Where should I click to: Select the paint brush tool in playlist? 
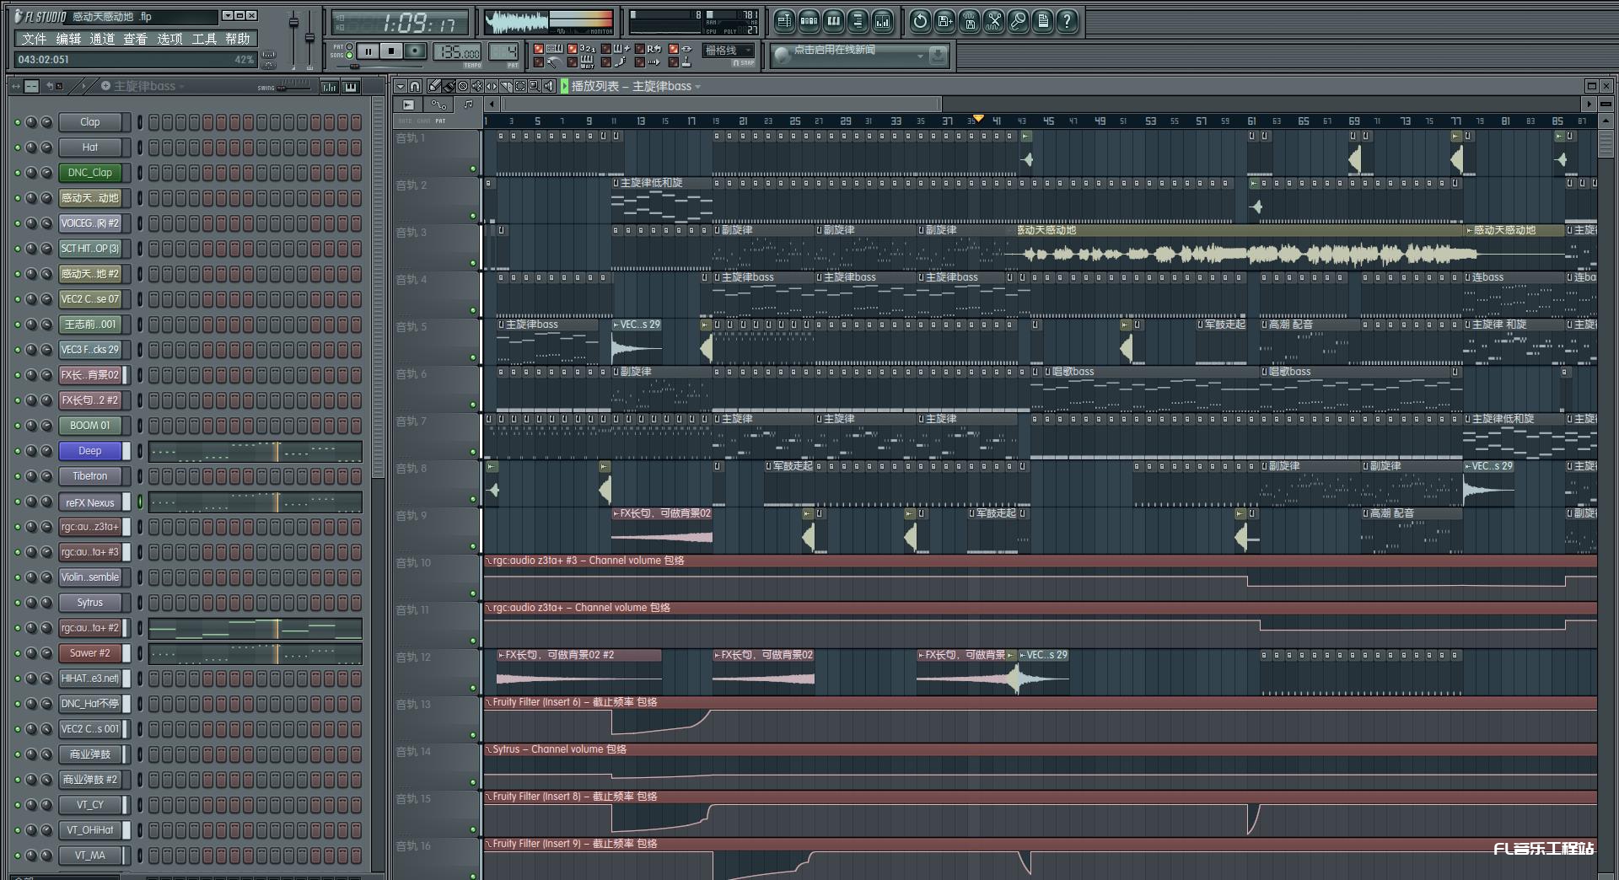(449, 86)
